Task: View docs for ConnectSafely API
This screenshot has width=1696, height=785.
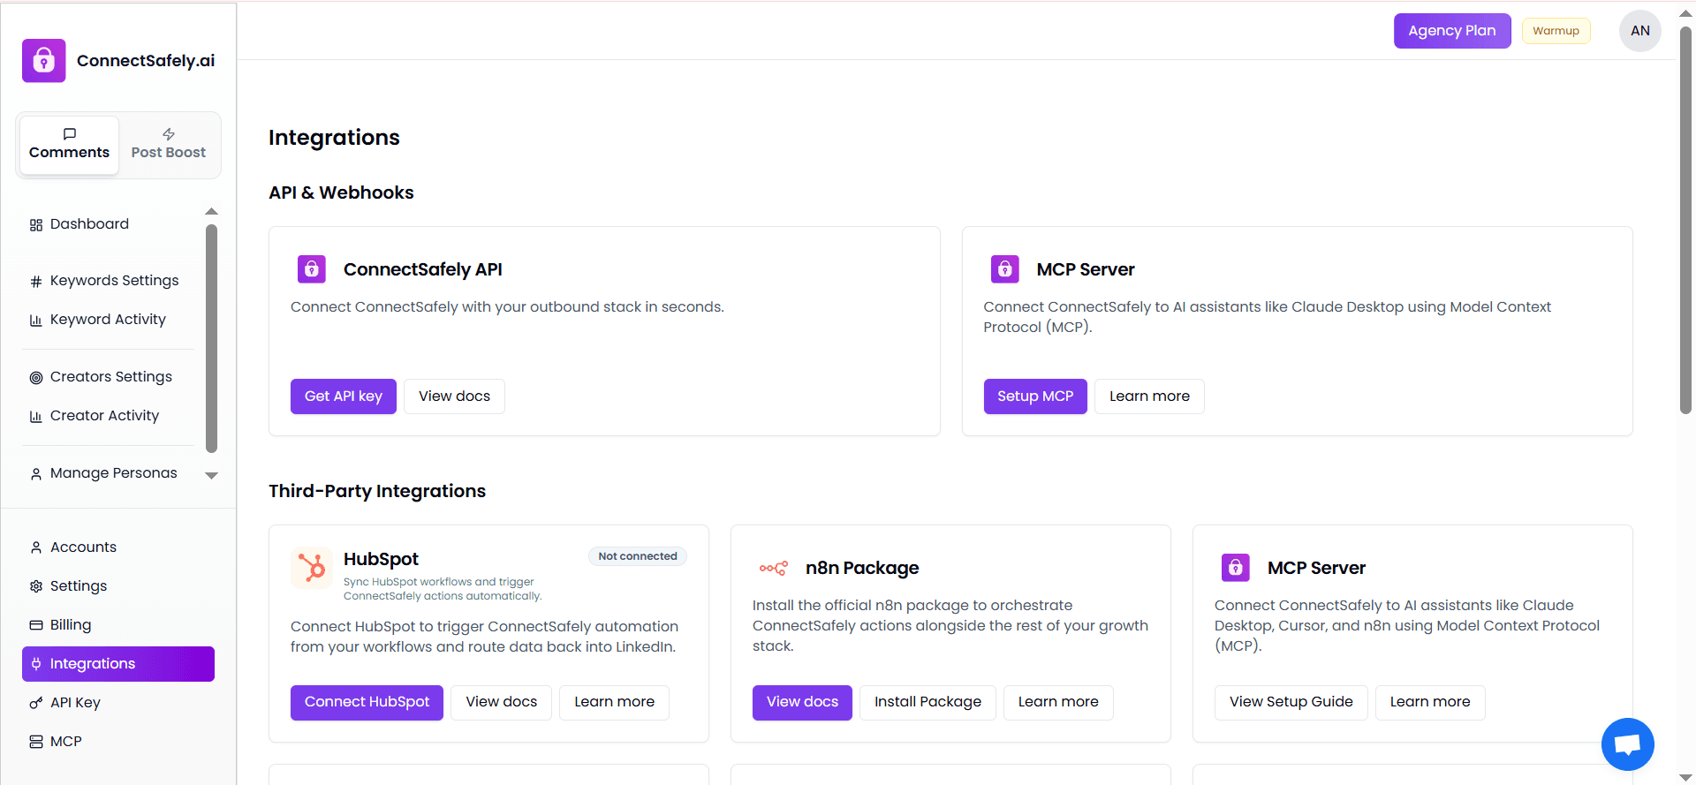Action: click(454, 396)
